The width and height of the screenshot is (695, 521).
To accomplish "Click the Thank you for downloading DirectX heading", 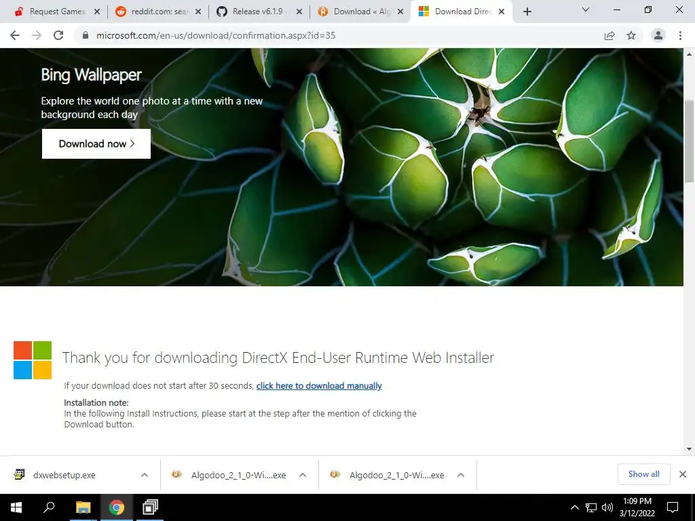I will coord(278,358).
